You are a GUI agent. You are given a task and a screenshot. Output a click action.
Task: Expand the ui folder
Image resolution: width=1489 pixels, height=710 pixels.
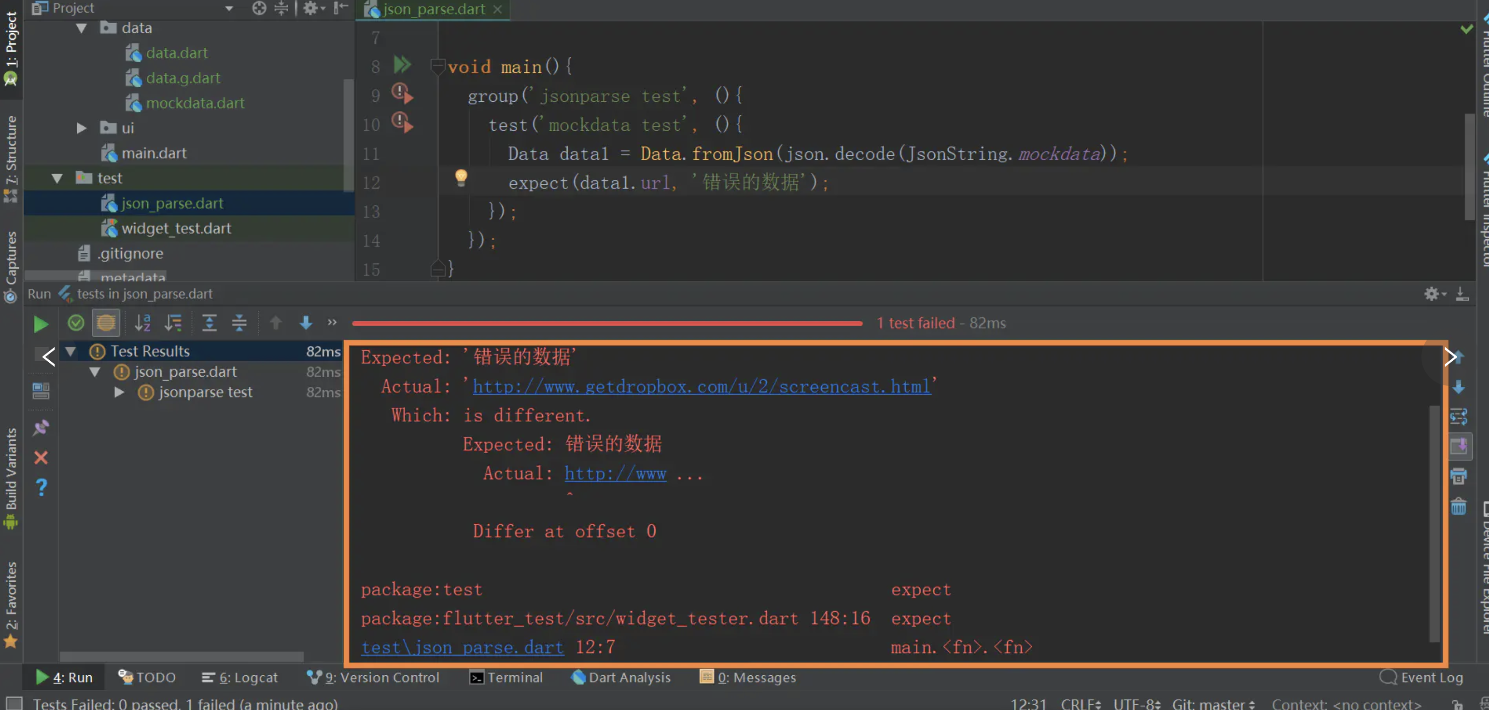tap(82, 128)
